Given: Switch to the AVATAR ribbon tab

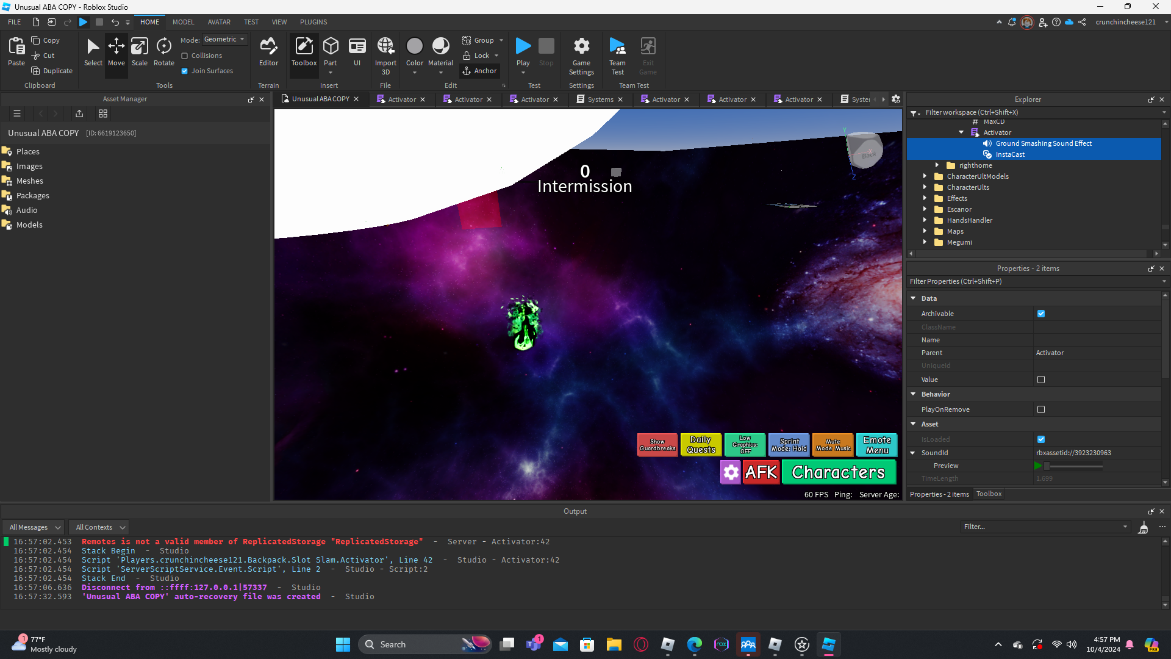Looking at the screenshot, I should click(219, 22).
